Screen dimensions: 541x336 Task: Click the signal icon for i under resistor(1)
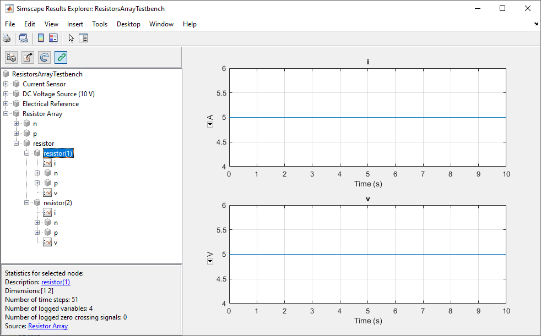point(47,163)
